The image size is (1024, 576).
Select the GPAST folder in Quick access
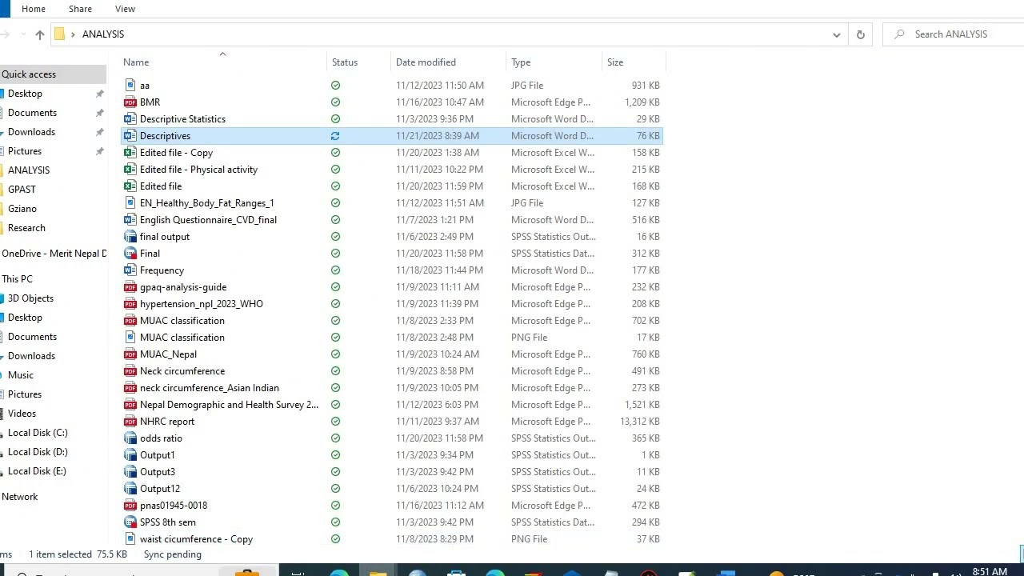pos(22,190)
